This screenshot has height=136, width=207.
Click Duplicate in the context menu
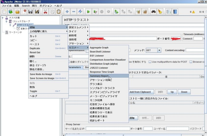[48, 48]
